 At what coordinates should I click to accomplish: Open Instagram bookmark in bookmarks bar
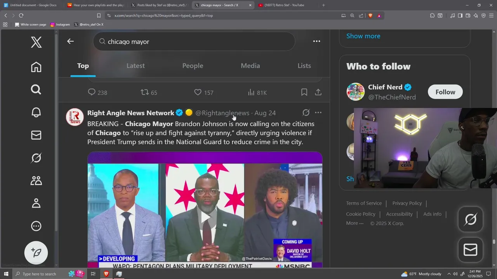[x=60, y=24]
